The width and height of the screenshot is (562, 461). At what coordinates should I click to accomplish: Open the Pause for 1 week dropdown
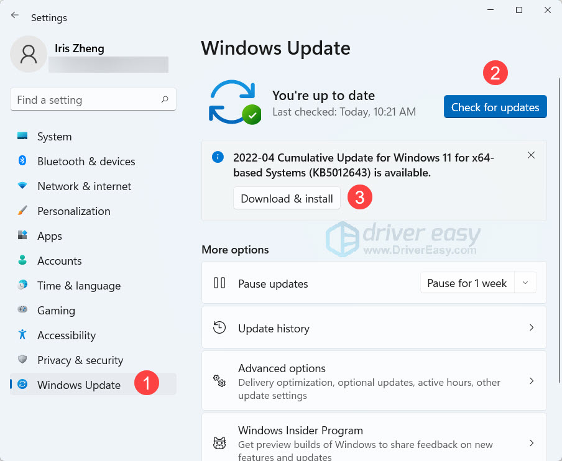click(525, 283)
